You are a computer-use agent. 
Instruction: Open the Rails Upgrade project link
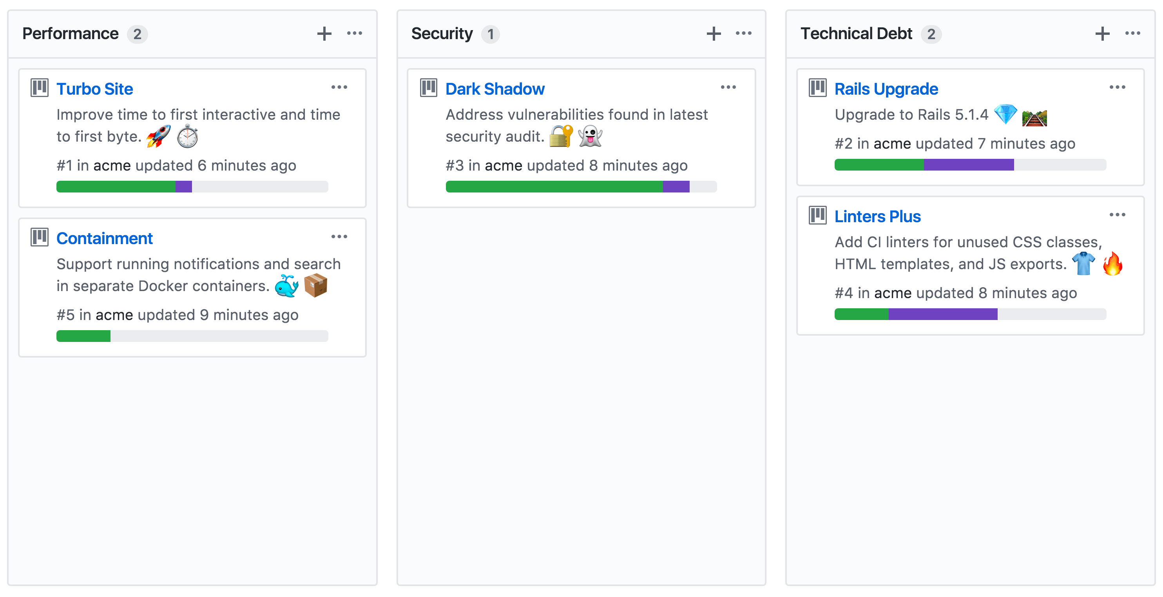click(886, 89)
